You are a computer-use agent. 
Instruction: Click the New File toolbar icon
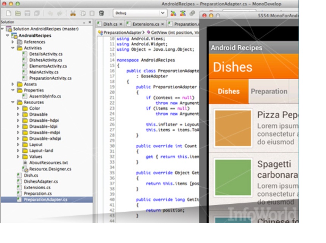(x=8, y=14)
